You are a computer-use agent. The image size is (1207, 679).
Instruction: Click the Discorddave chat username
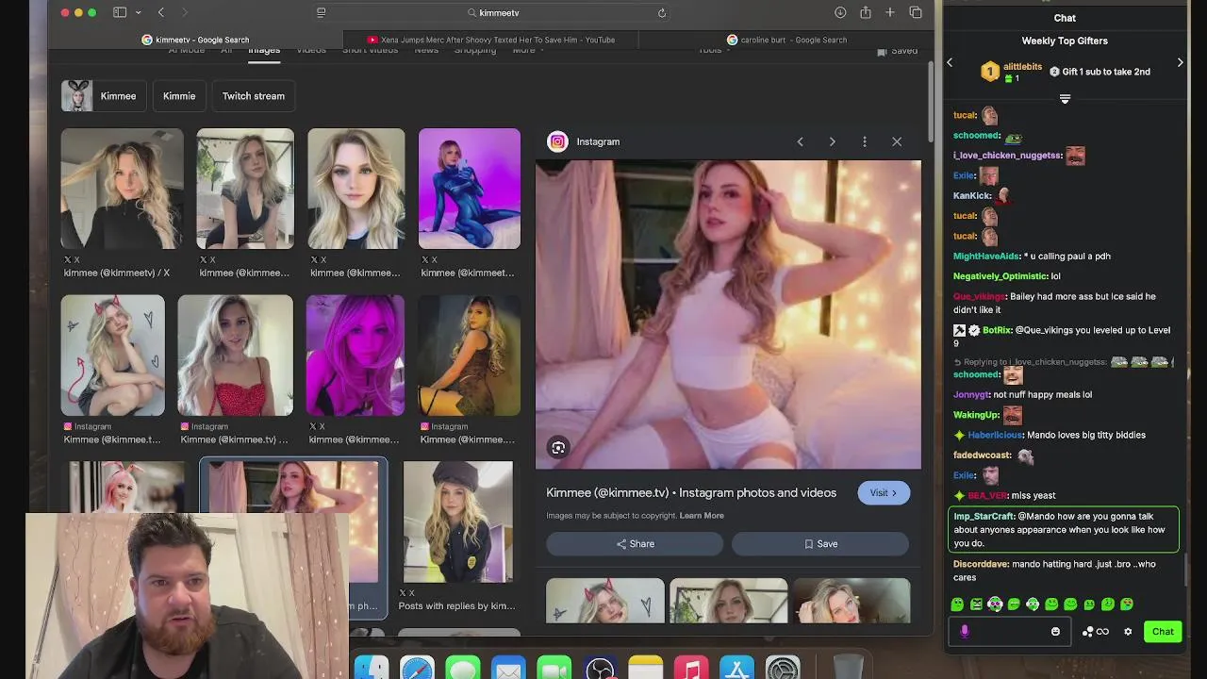point(981,564)
